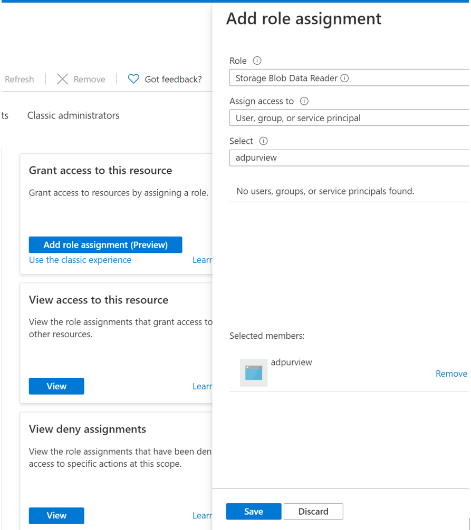Save the role assignment
The width and height of the screenshot is (471, 530).
[254, 512]
